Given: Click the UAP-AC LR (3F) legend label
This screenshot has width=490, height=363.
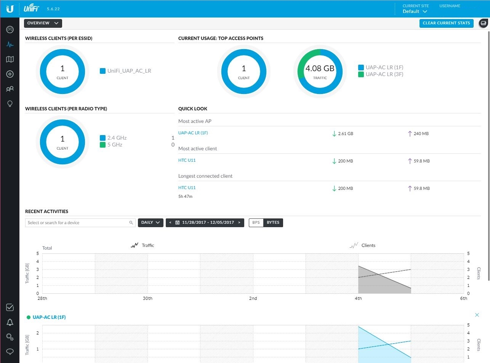Looking at the screenshot, I should click(x=384, y=74).
